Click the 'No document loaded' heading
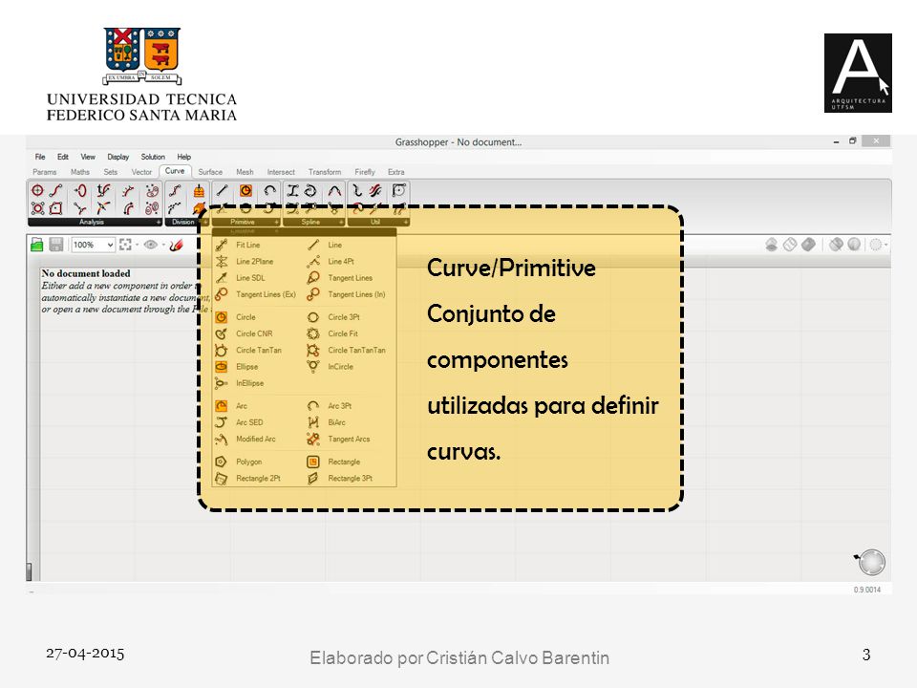The width and height of the screenshot is (917, 688). tap(86, 273)
